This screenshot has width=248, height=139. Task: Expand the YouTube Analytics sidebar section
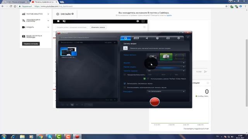point(48,14)
